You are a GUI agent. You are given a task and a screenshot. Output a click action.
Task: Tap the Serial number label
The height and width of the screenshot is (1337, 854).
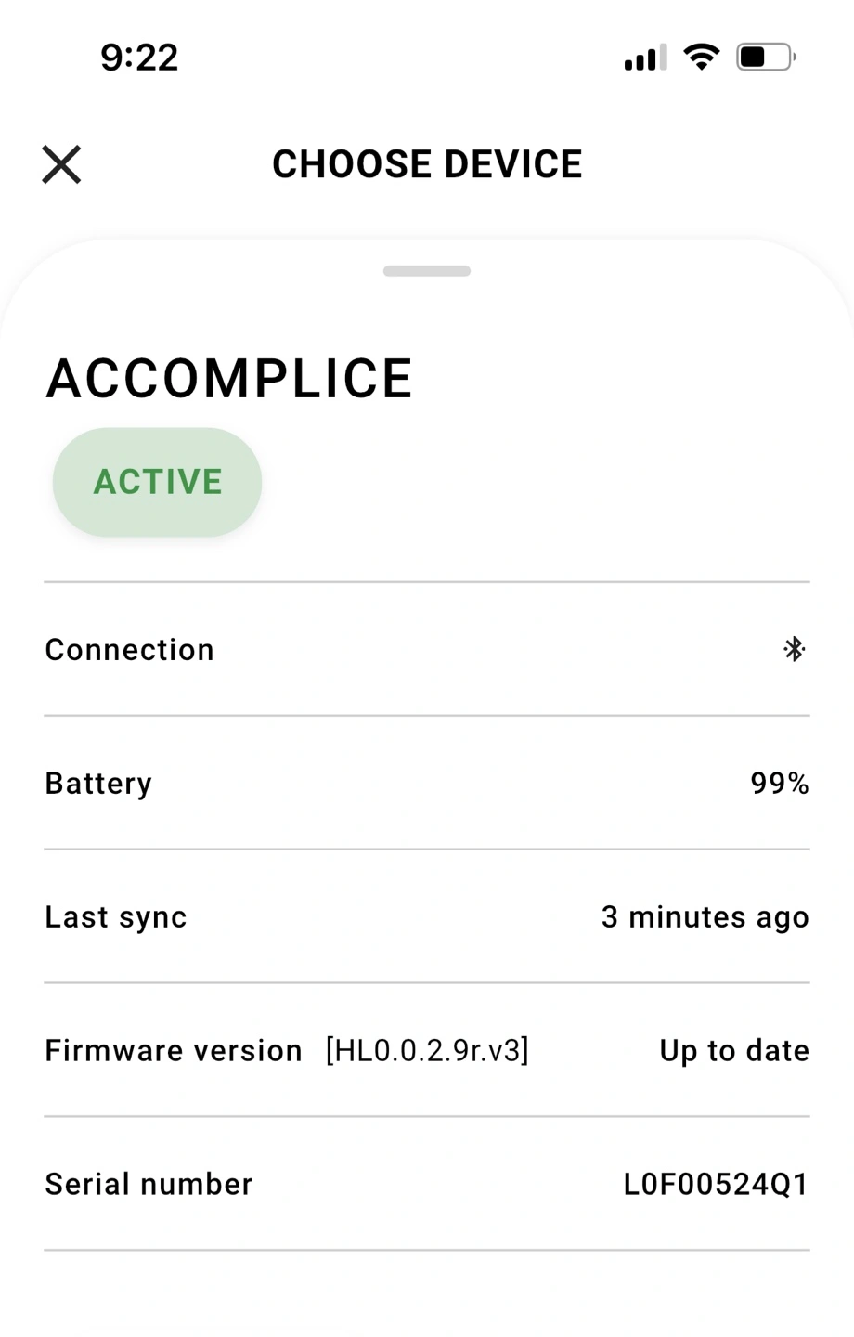[x=149, y=1185]
